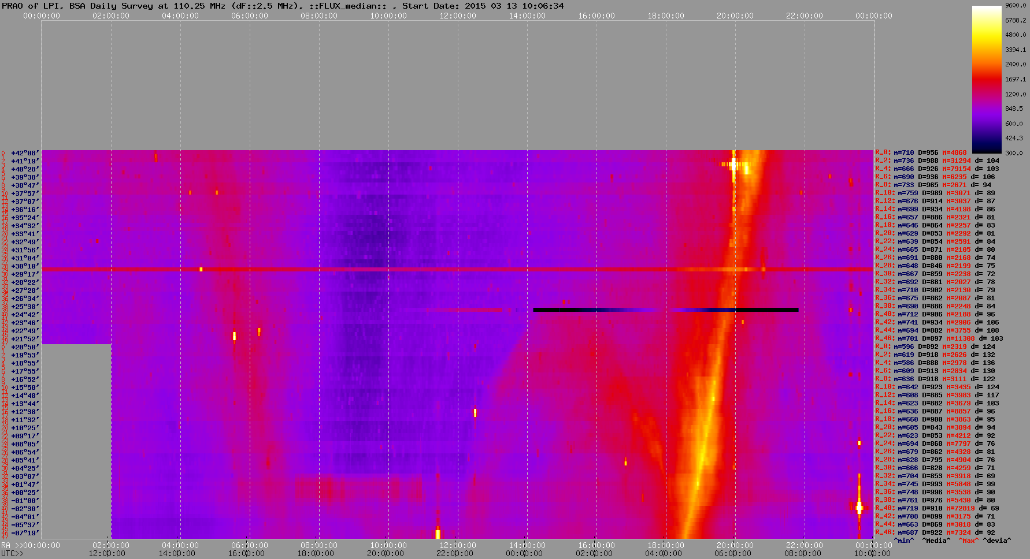Click the declination label +29°17'
Image resolution: width=1030 pixels, height=559 pixels.
tap(25, 274)
